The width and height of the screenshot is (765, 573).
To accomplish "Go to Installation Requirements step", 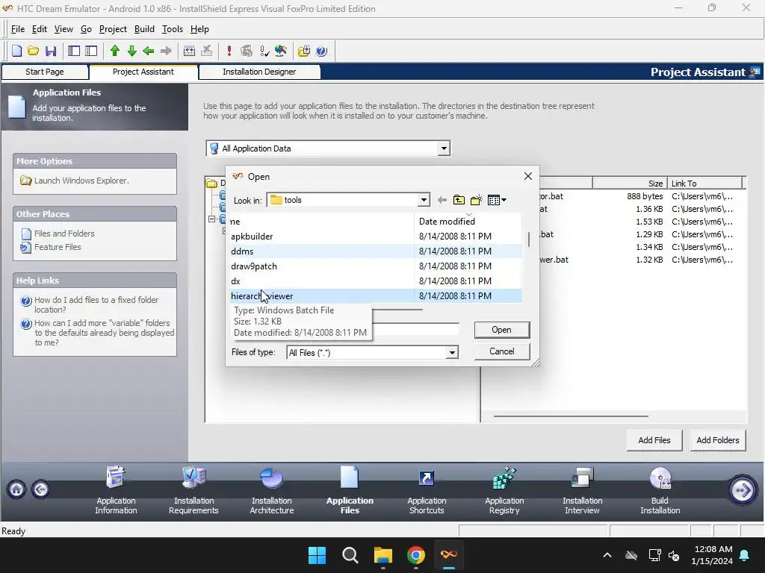I will pos(193,490).
